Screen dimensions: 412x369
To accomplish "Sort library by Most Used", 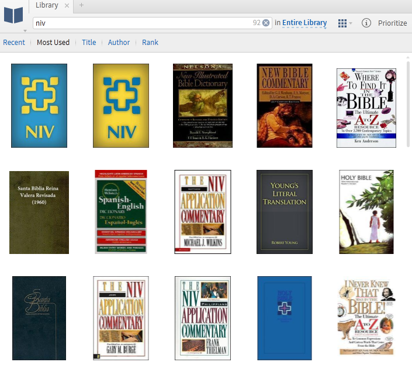I will pos(53,42).
